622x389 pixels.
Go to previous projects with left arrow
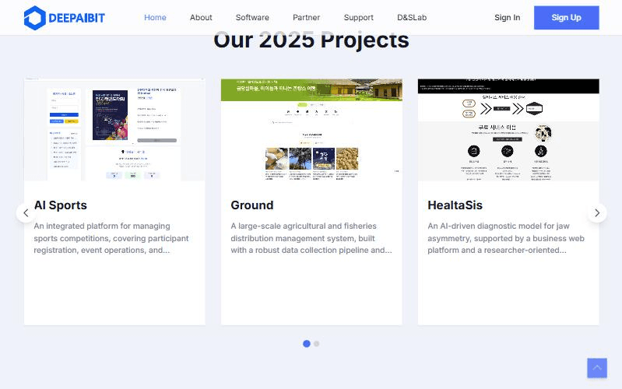[x=26, y=213]
